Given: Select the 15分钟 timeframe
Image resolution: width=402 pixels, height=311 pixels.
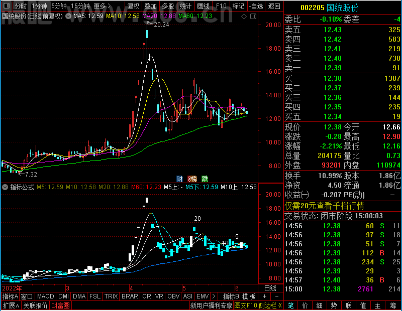Looking at the screenshot, I should pos(80,6).
